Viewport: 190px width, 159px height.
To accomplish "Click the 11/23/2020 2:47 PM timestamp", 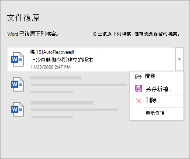I will click(51, 67).
